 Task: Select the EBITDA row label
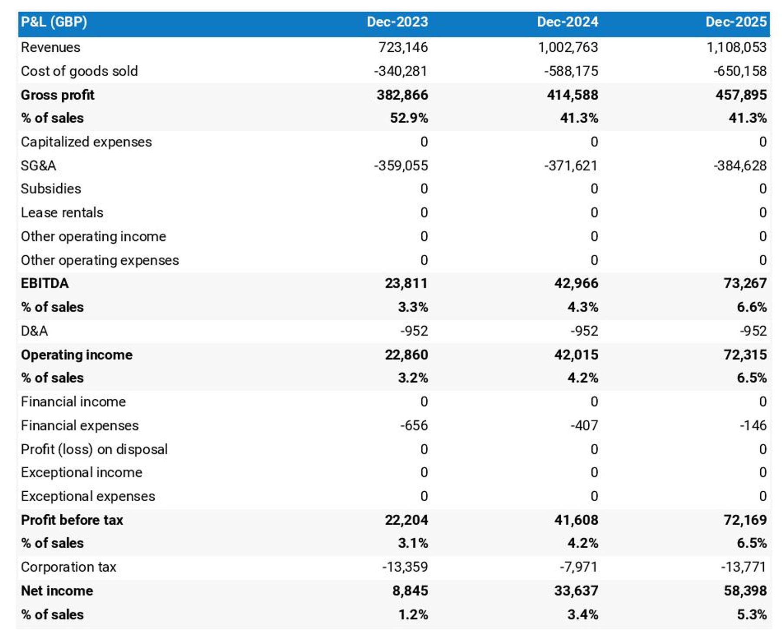(x=44, y=283)
